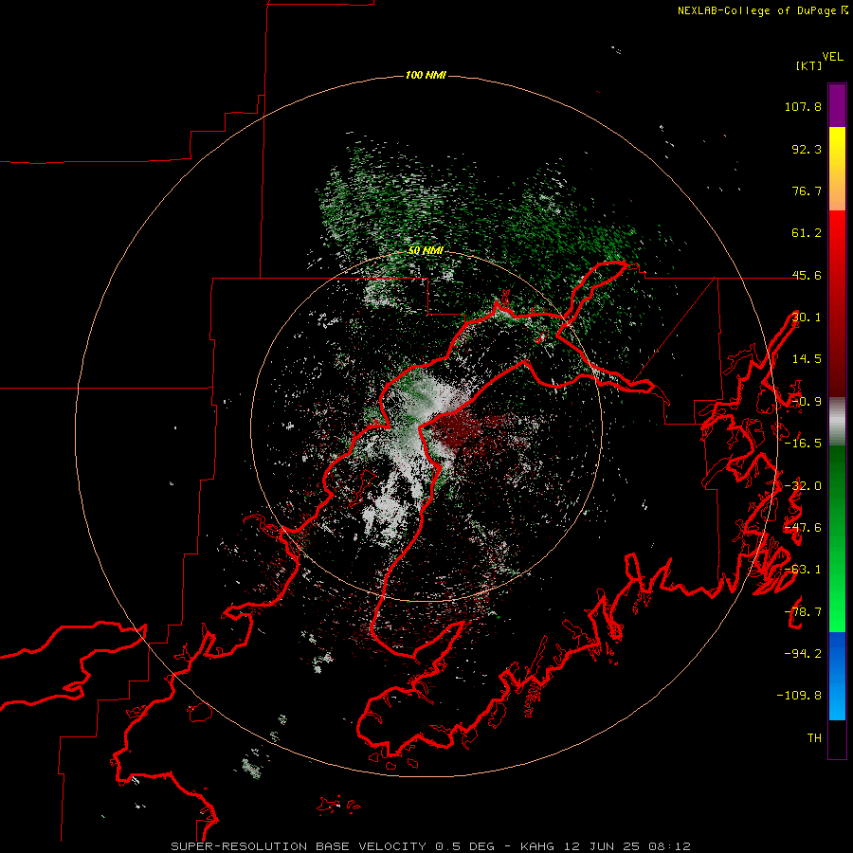853x853 pixels.
Task: Click the -94.2 legend value
Action: 803,654
